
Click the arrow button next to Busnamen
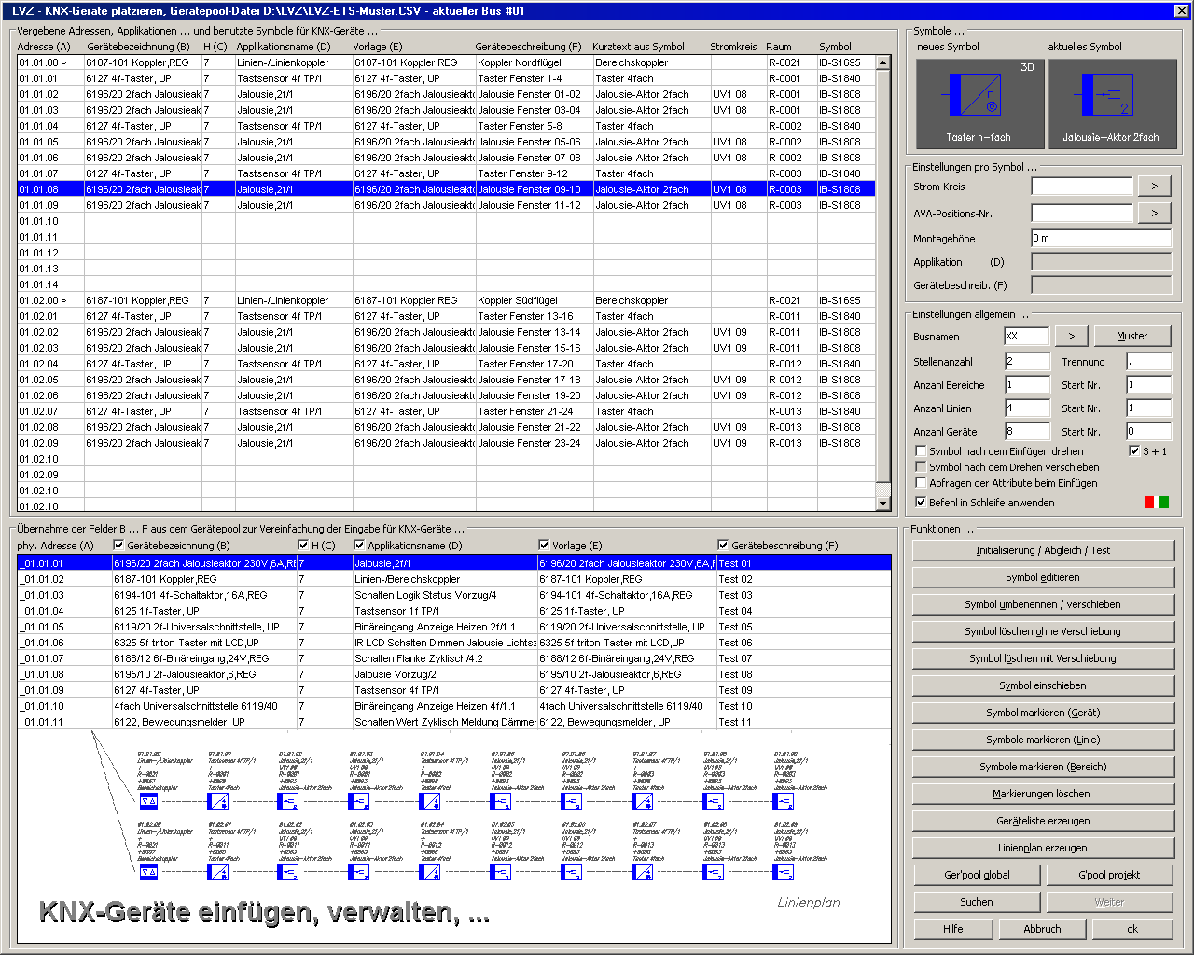1071,336
